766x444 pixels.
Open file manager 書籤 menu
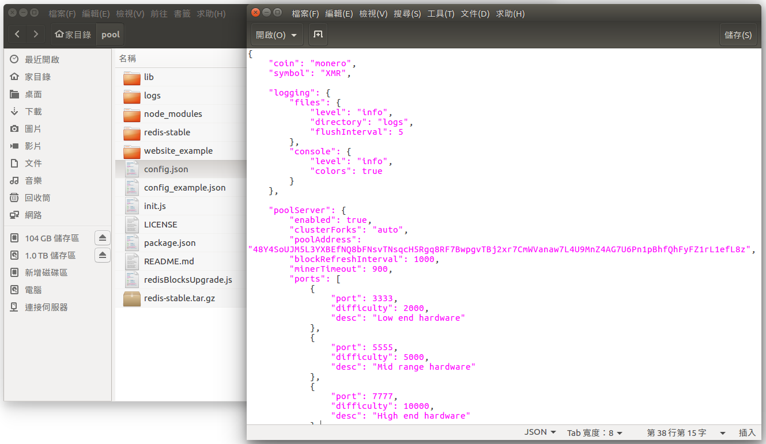pos(182,13)
